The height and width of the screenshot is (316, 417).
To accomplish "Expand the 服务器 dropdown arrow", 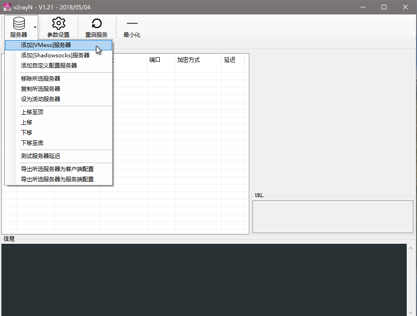I will (35, 27).
